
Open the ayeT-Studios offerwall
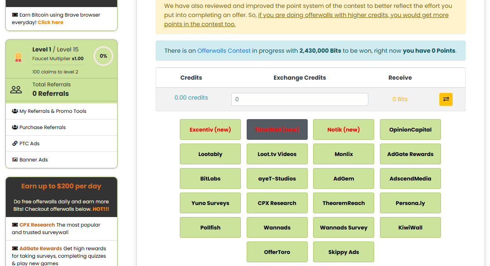pyautogui.click(x=277, y=178)
